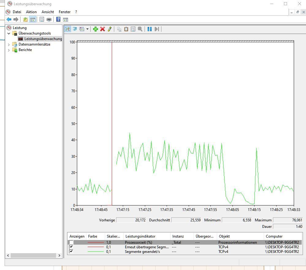Open the Aktion menu
The height and width of the screenshot is (270, 306).
coord(31,12)
